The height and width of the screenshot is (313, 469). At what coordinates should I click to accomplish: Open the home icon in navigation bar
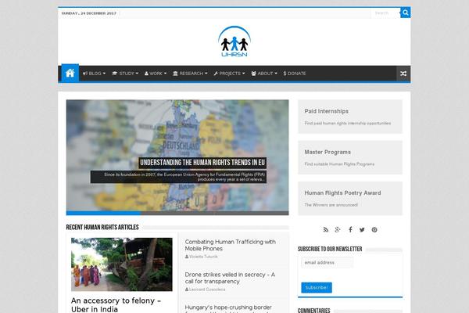70,73
